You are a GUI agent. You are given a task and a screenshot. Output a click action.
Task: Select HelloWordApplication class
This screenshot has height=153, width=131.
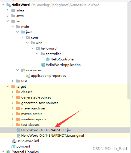point(63,65)
